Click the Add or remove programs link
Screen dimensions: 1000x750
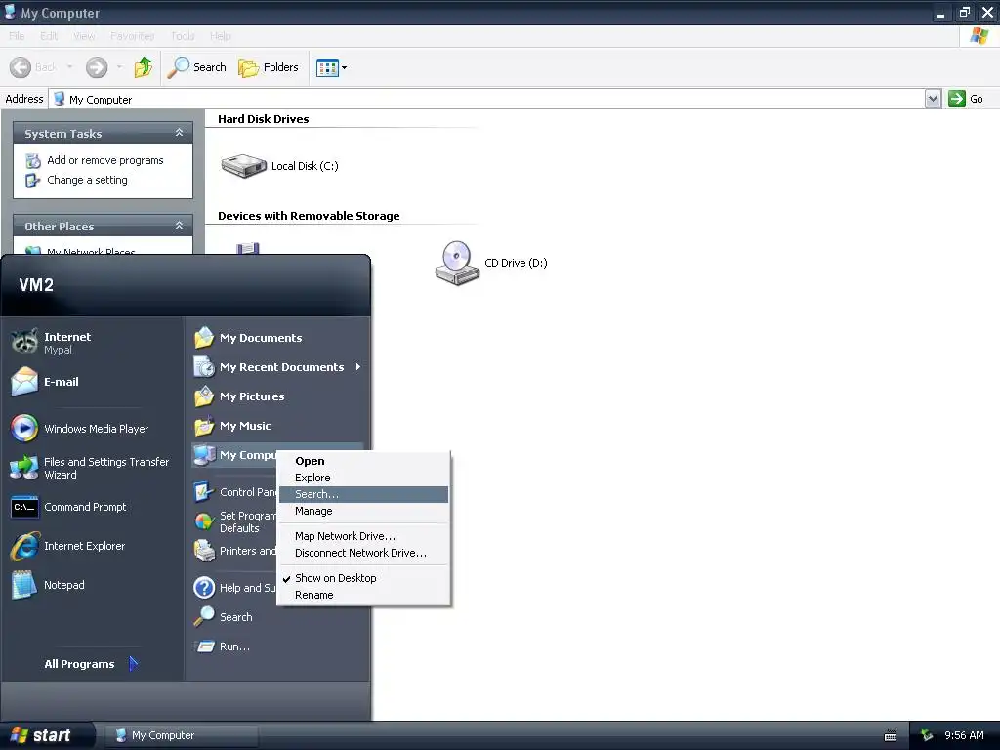click(105, 160)
